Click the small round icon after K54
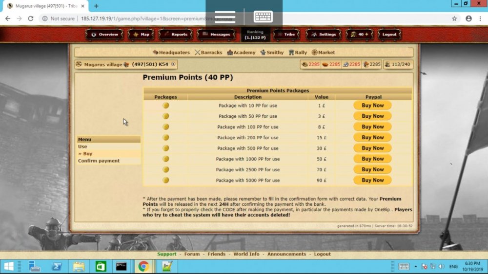Image resolution: width=488 pixels, height=274 pixels. click(x=173, y=64)
